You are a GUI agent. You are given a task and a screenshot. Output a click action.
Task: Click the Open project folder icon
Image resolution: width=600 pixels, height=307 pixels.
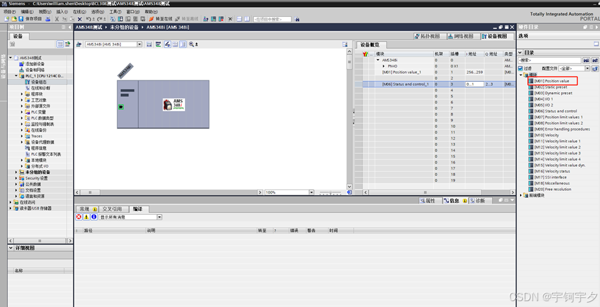14,19
